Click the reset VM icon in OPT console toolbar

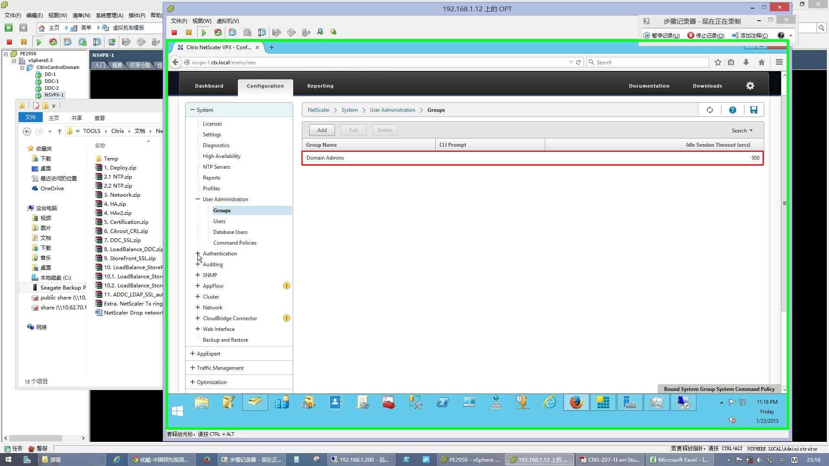click(218, 32)
